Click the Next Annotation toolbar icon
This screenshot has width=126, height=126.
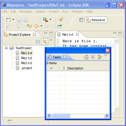pos(8,26)
